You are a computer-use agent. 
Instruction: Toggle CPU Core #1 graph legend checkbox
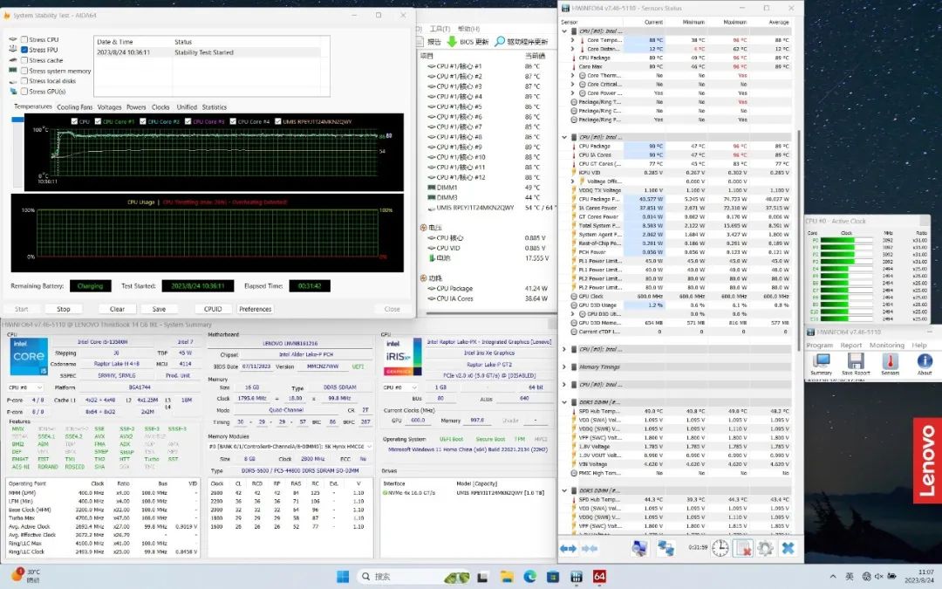(98, 121)
